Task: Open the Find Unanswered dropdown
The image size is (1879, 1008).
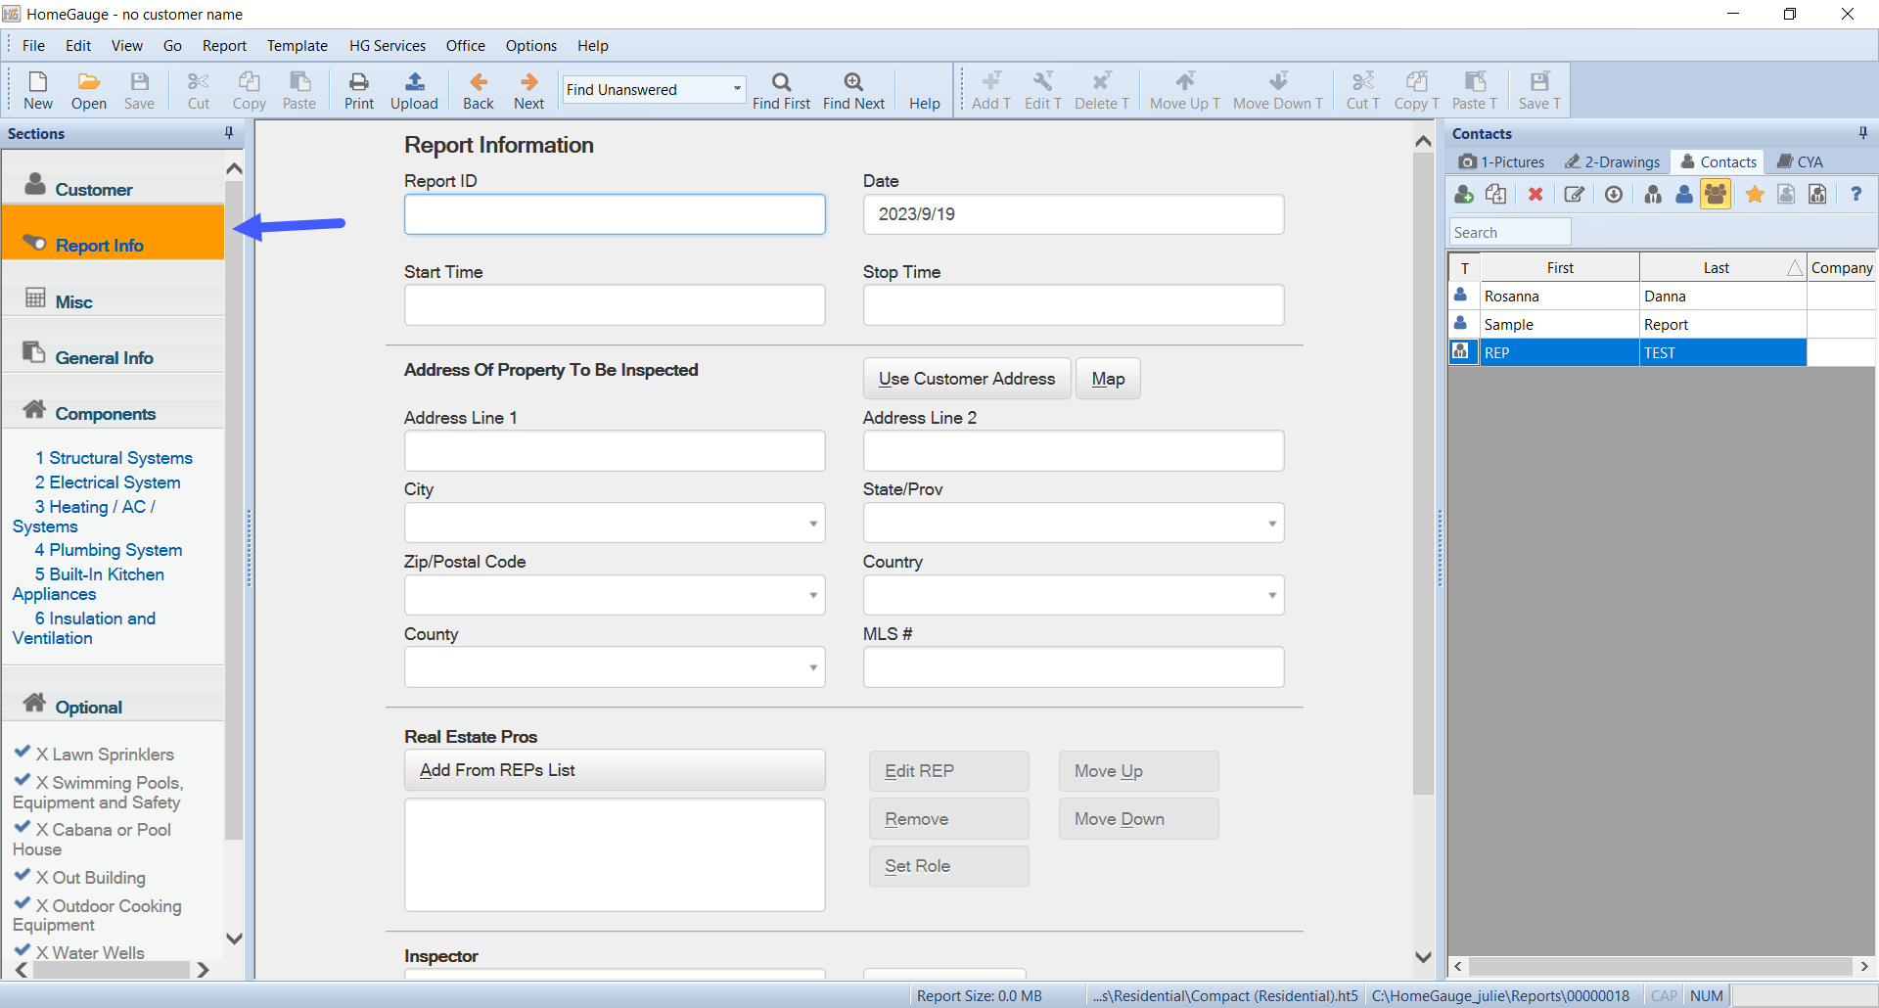Action: [737, 89]
